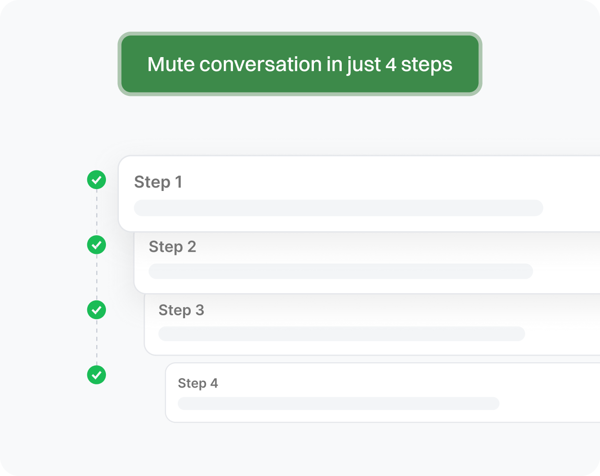Click the "Step 4" title label
The width and height of the screenshot is (600, 476).
pyautogui.click(x=197, y=383)
